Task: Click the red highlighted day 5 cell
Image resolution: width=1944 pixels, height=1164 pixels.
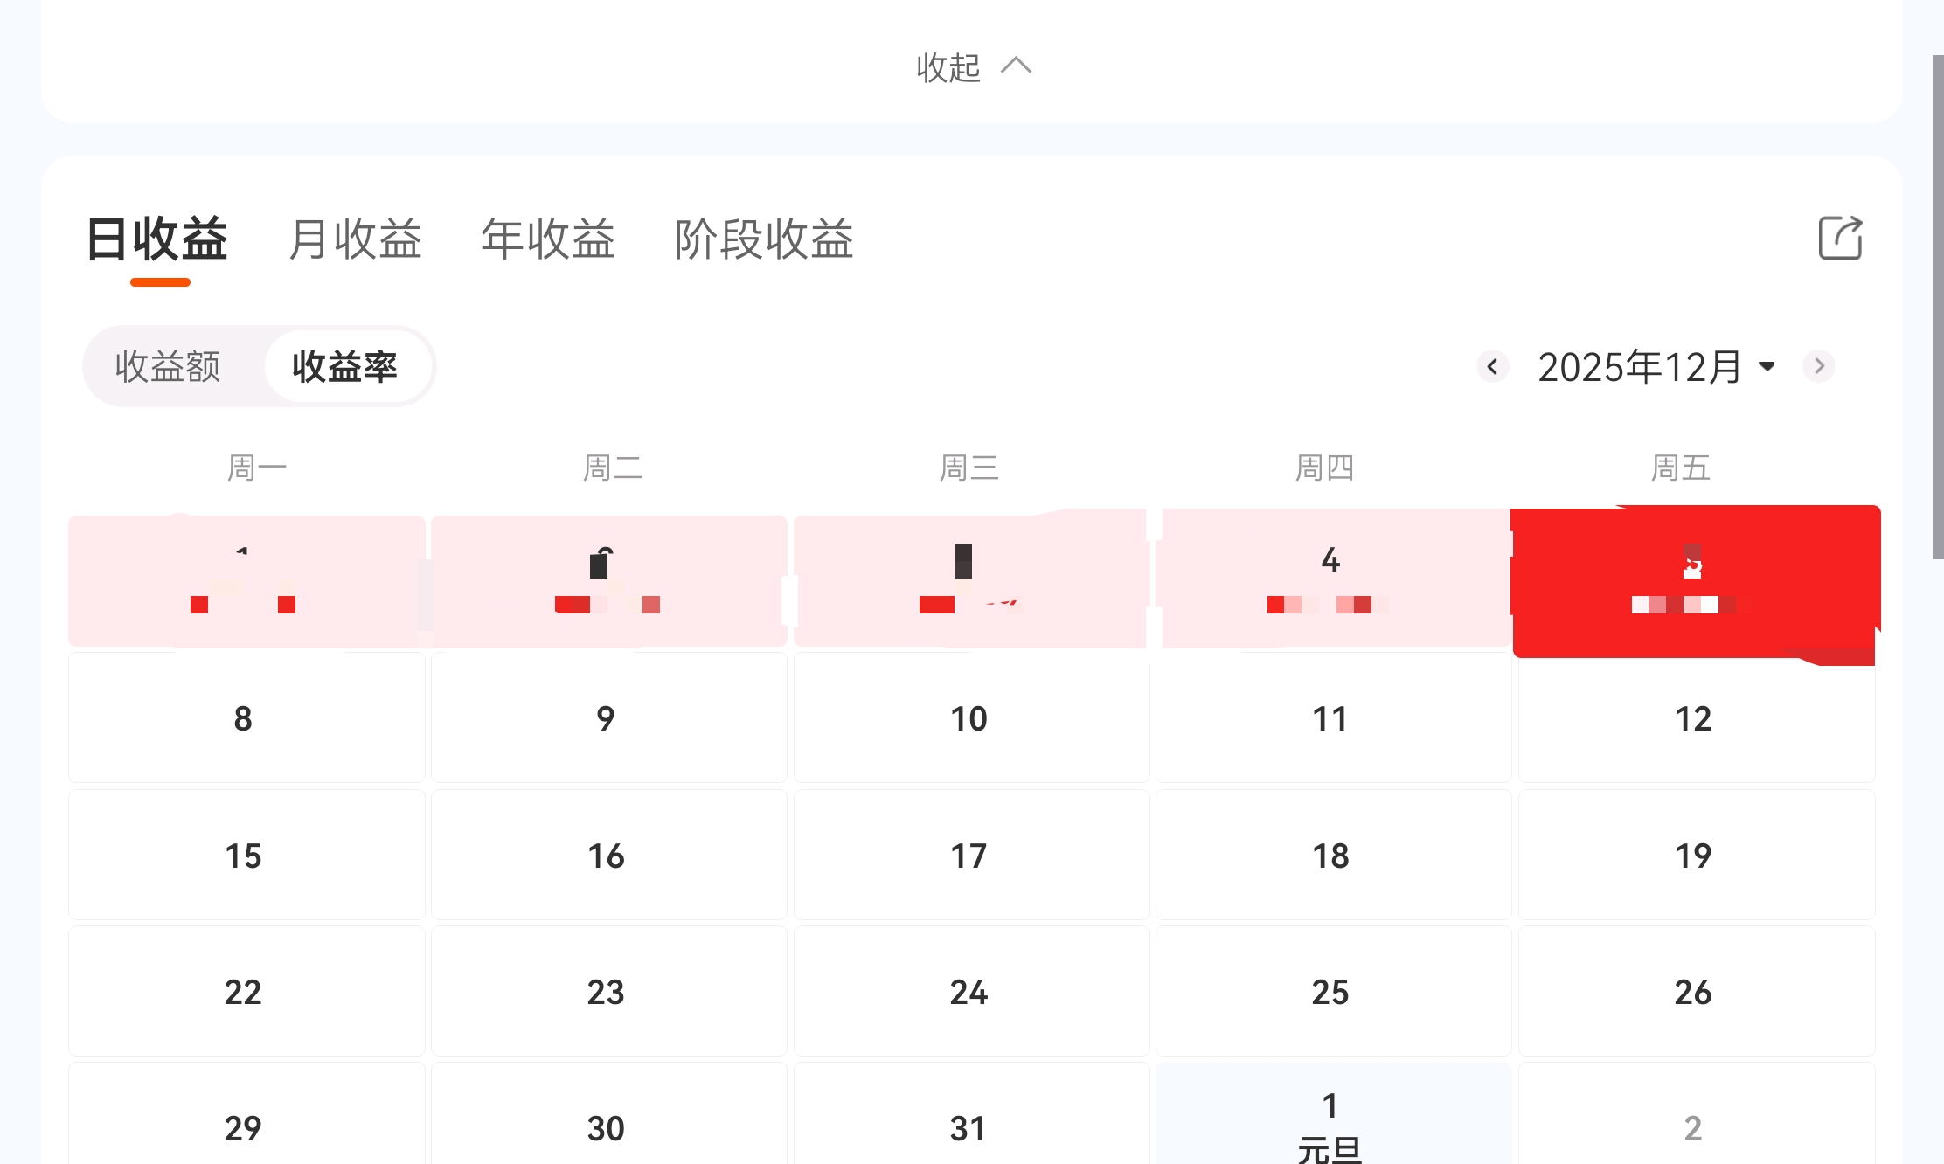Action: 1694,581
